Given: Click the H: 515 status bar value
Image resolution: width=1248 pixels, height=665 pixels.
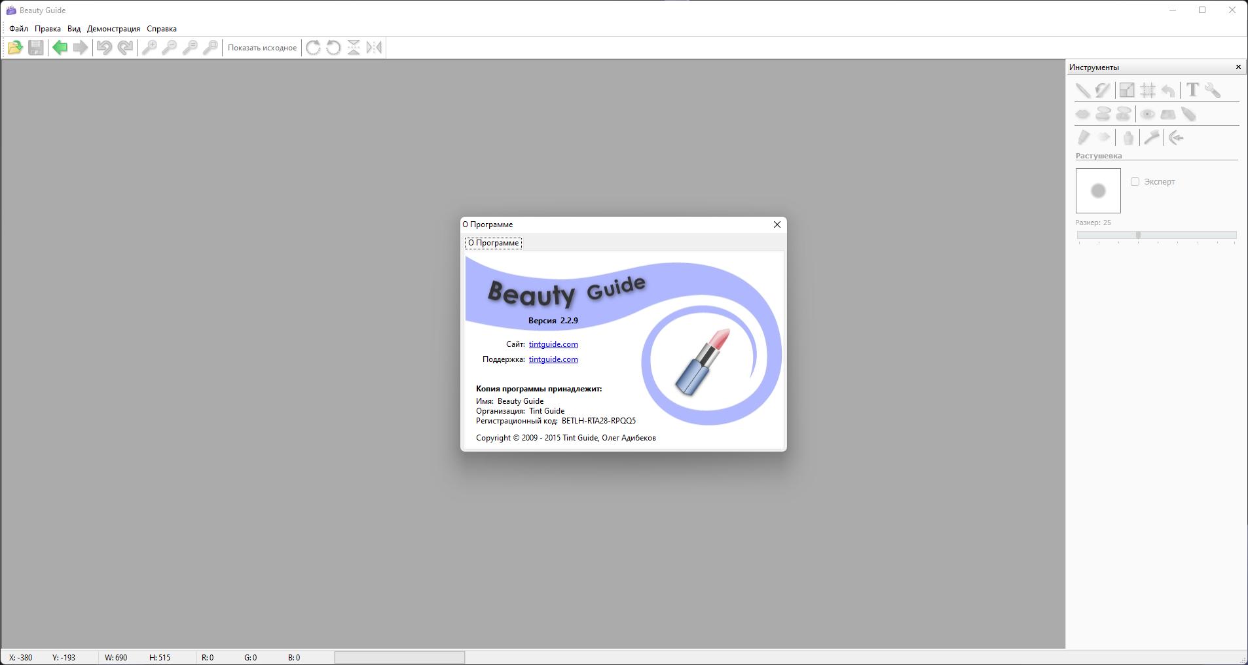Looking at the screenshot, I should (x=160, y=658).
